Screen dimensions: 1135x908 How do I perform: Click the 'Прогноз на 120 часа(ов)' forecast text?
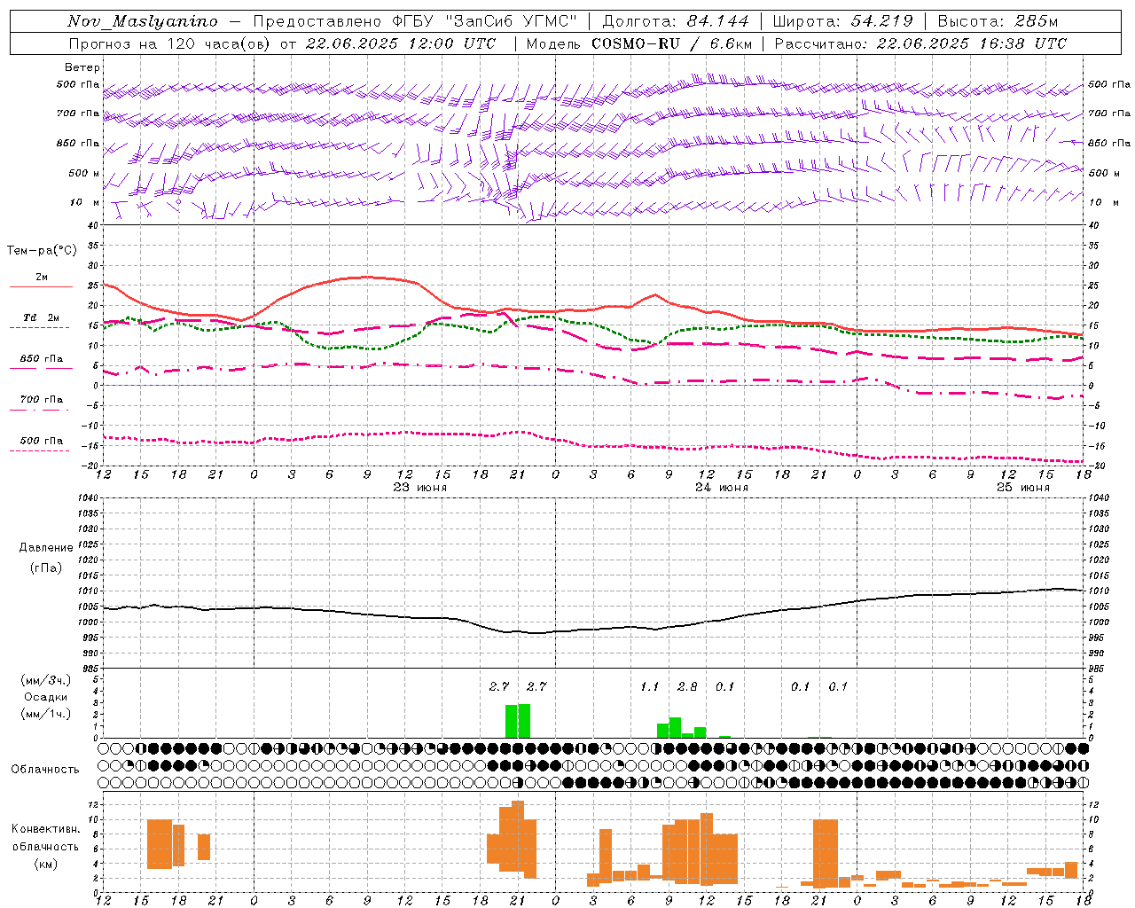(170, 43)
